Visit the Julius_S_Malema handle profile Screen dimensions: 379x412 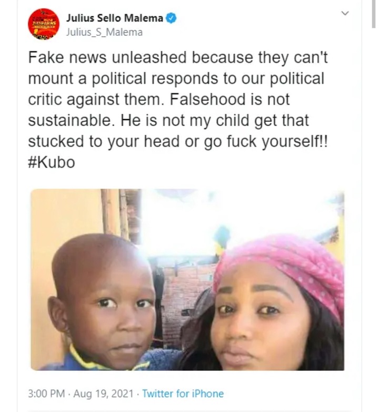104,32
